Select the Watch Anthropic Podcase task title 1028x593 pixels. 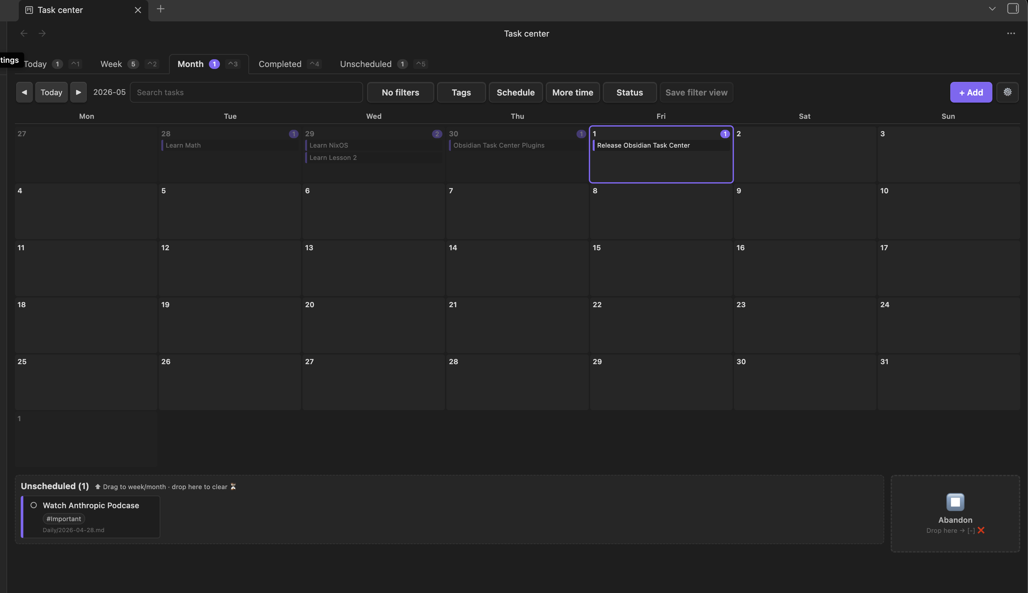[x=91, y=505]
